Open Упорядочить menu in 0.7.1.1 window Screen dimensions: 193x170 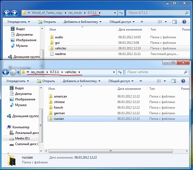tap(19, 22)
